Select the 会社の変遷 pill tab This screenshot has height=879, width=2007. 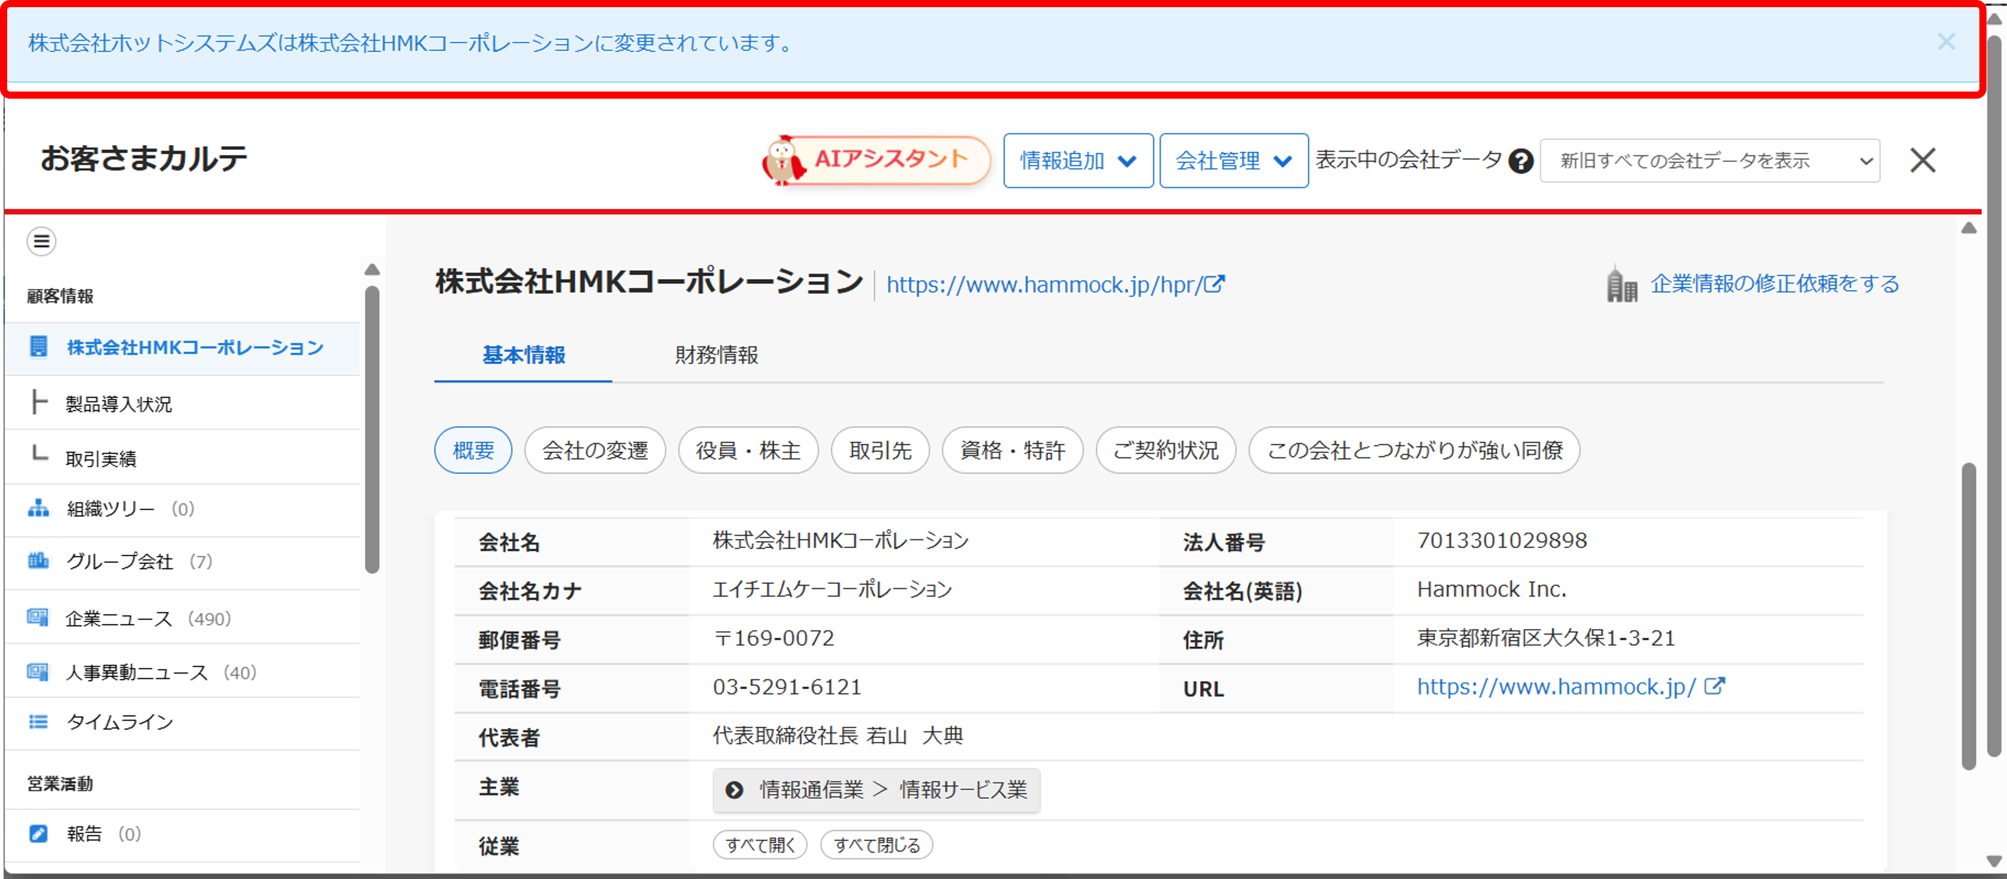(595, 450)
